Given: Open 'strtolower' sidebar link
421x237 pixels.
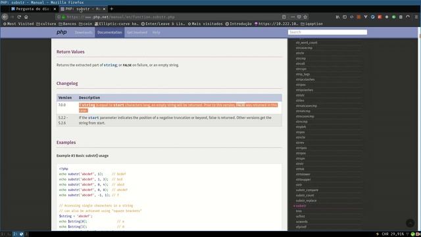Looking at the screenshot, I should click(x=303, y=174).
